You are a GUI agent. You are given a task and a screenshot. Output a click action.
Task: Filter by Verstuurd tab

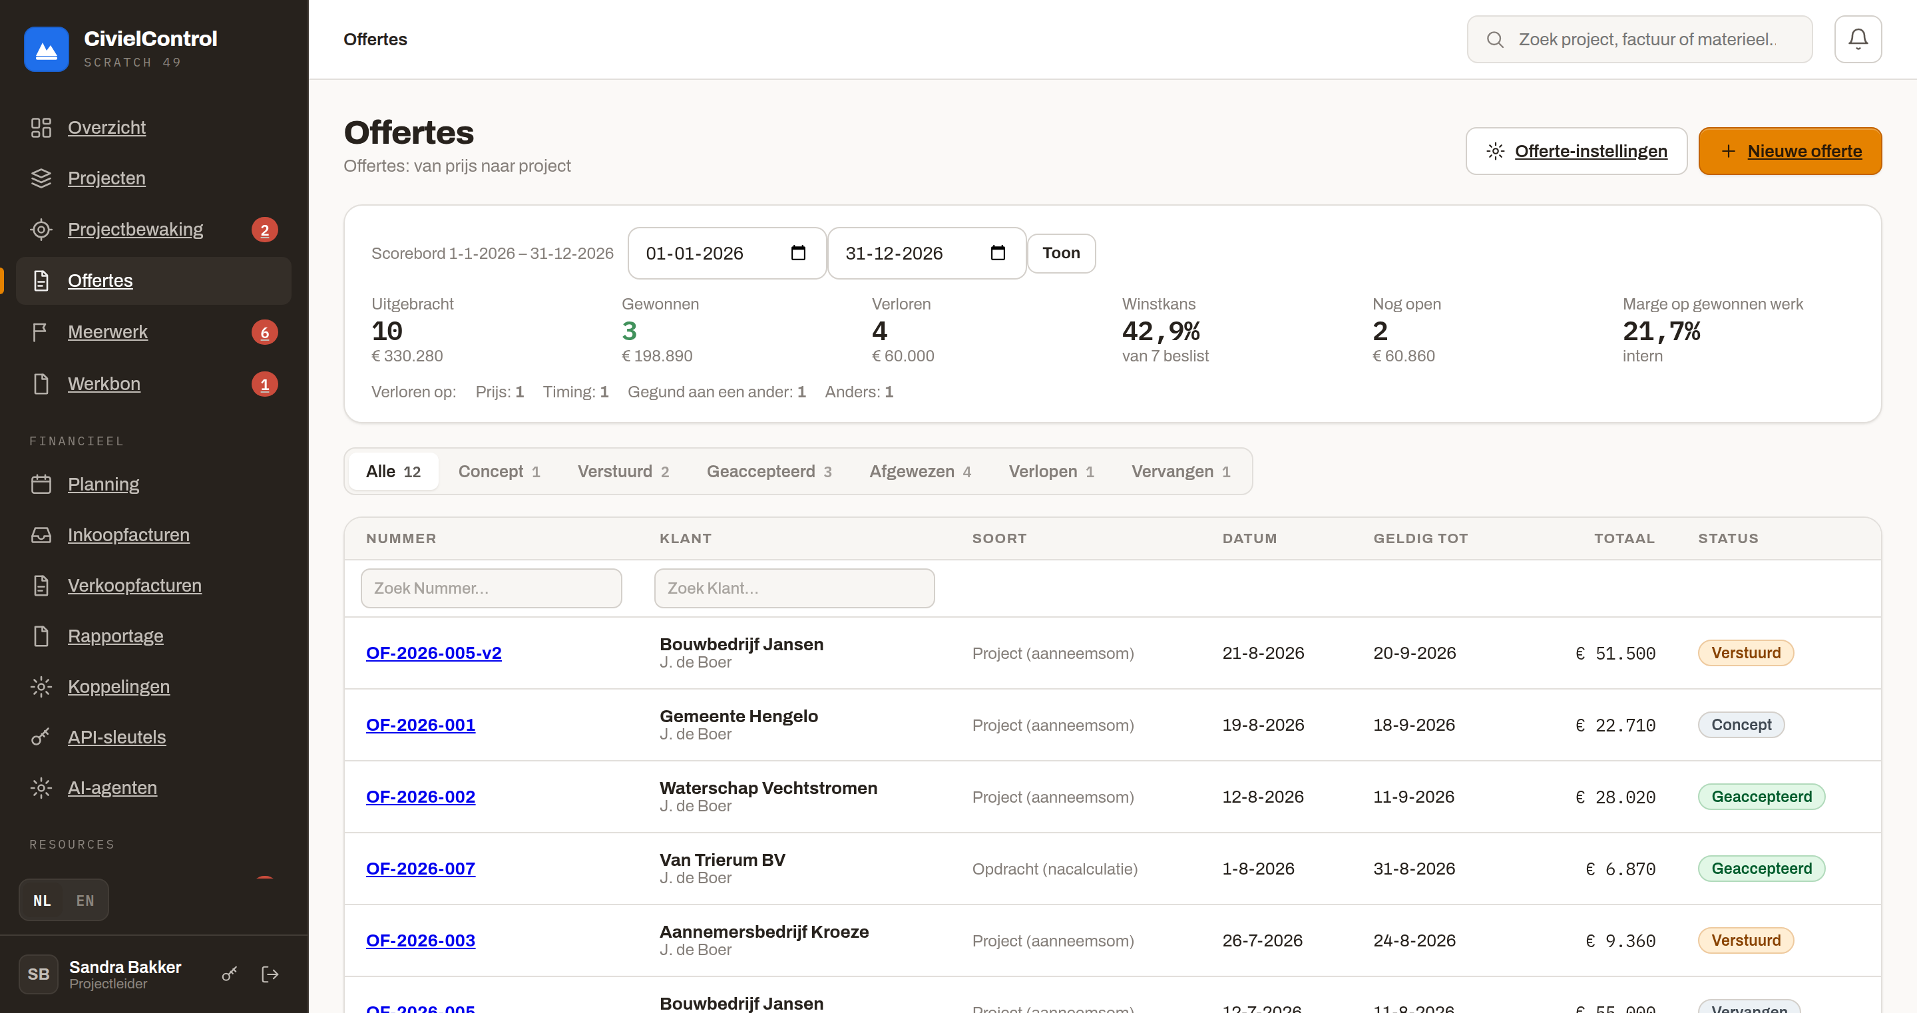623,471
